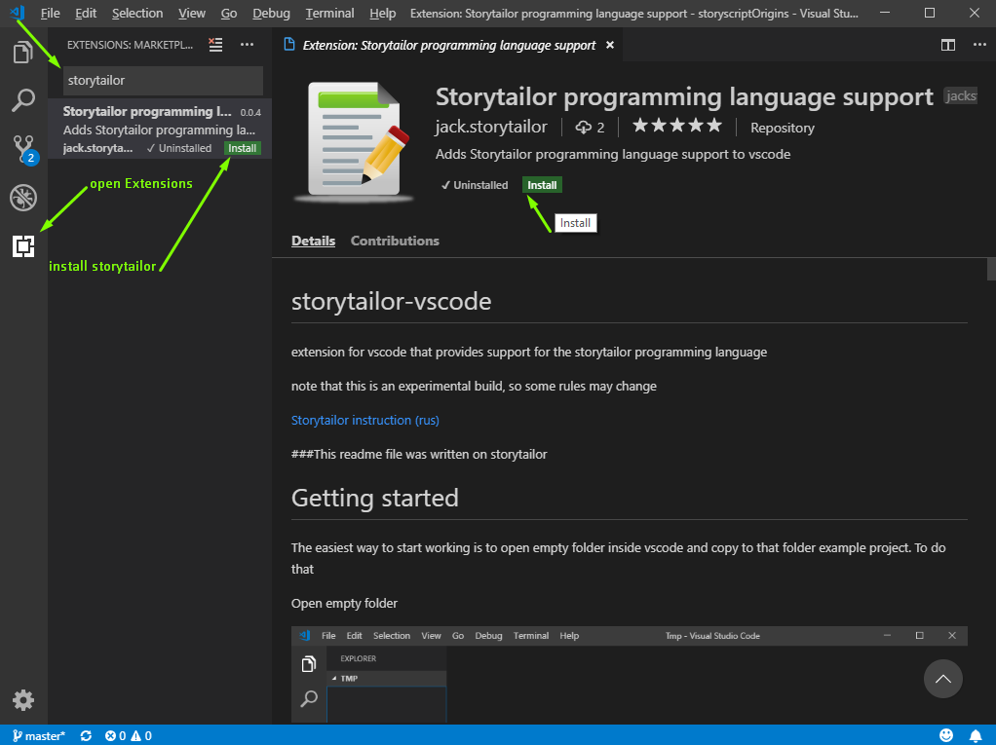The image size is (996, 745).
Task: Open the File menu
Action: (50, 14)
